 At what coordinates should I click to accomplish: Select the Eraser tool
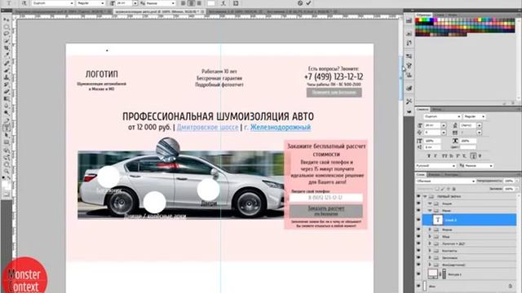point(7,92)
